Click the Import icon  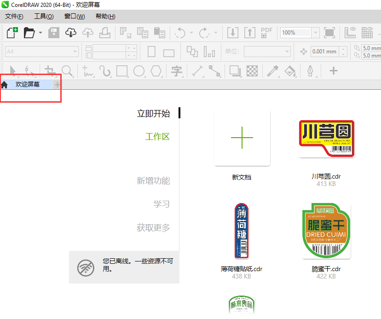(233, 33)
